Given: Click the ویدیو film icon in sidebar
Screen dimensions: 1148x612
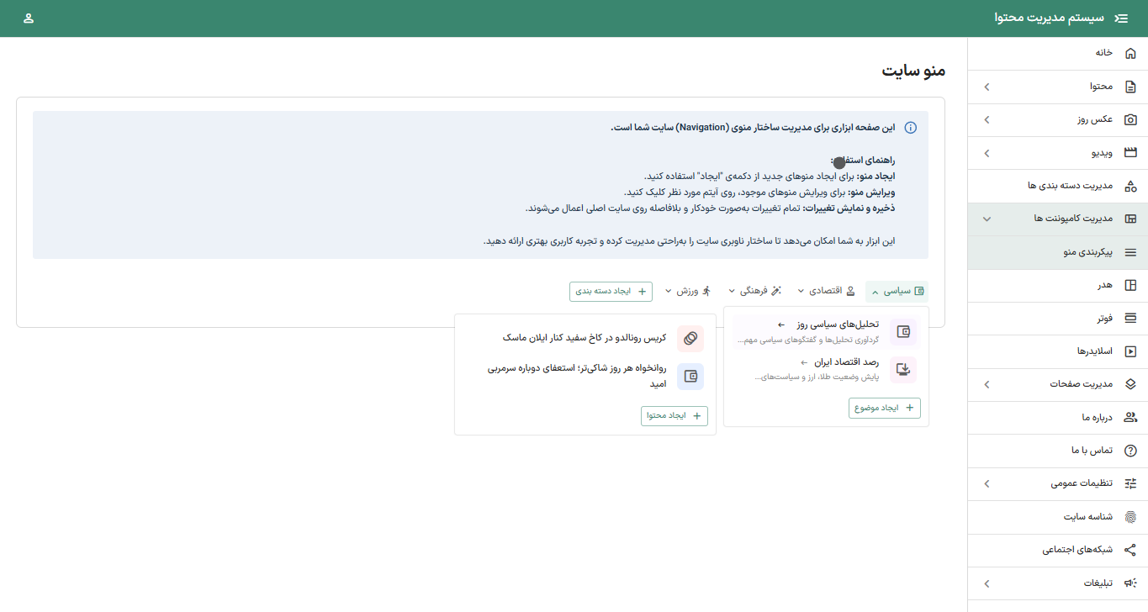Looking at the screenshot, I should click(1130, 152).
